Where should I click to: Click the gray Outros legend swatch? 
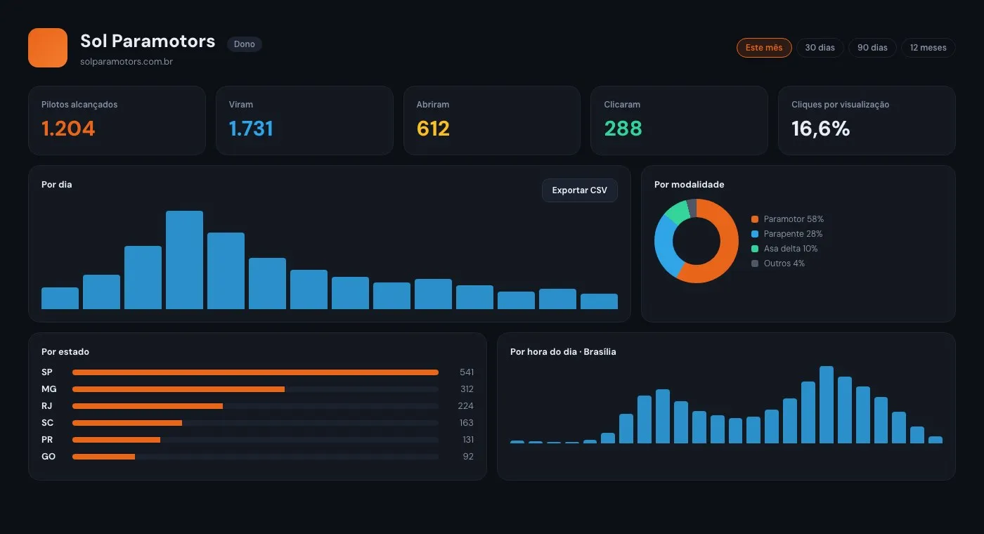(x=755, y=263)
